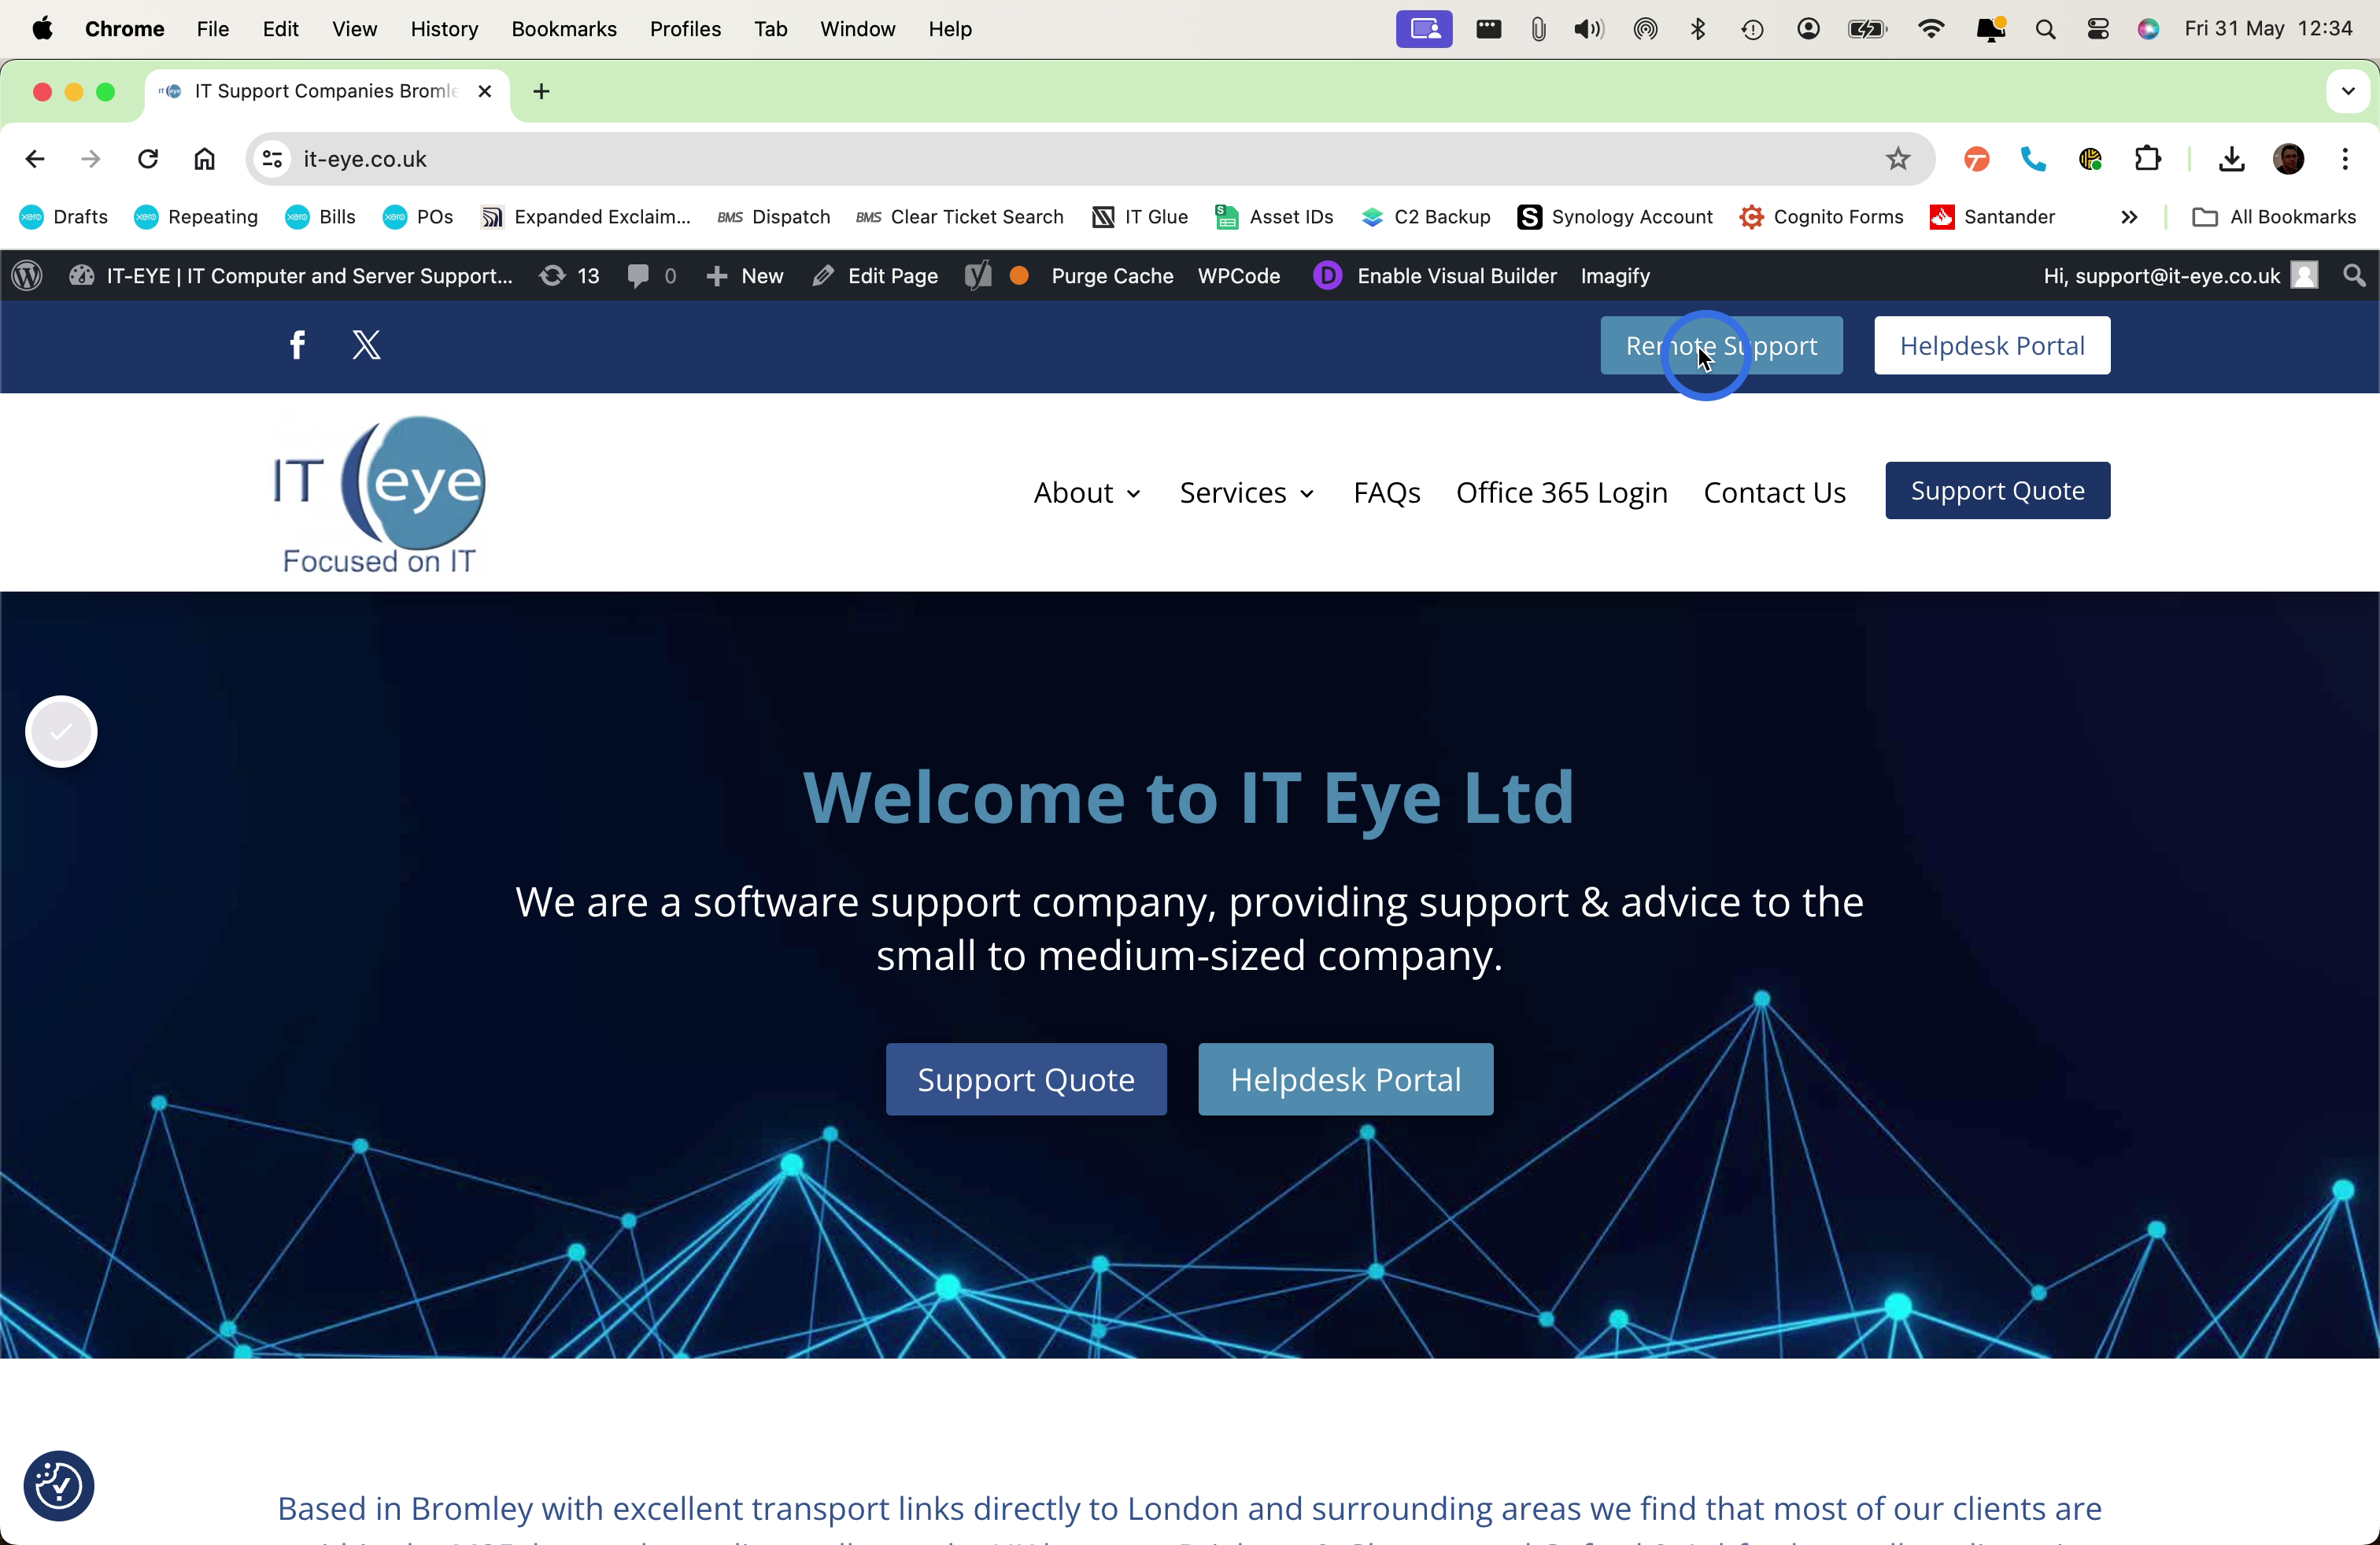2380x1545 pixels.
Task: Open the Profiles menu
Action: (685, 29)
